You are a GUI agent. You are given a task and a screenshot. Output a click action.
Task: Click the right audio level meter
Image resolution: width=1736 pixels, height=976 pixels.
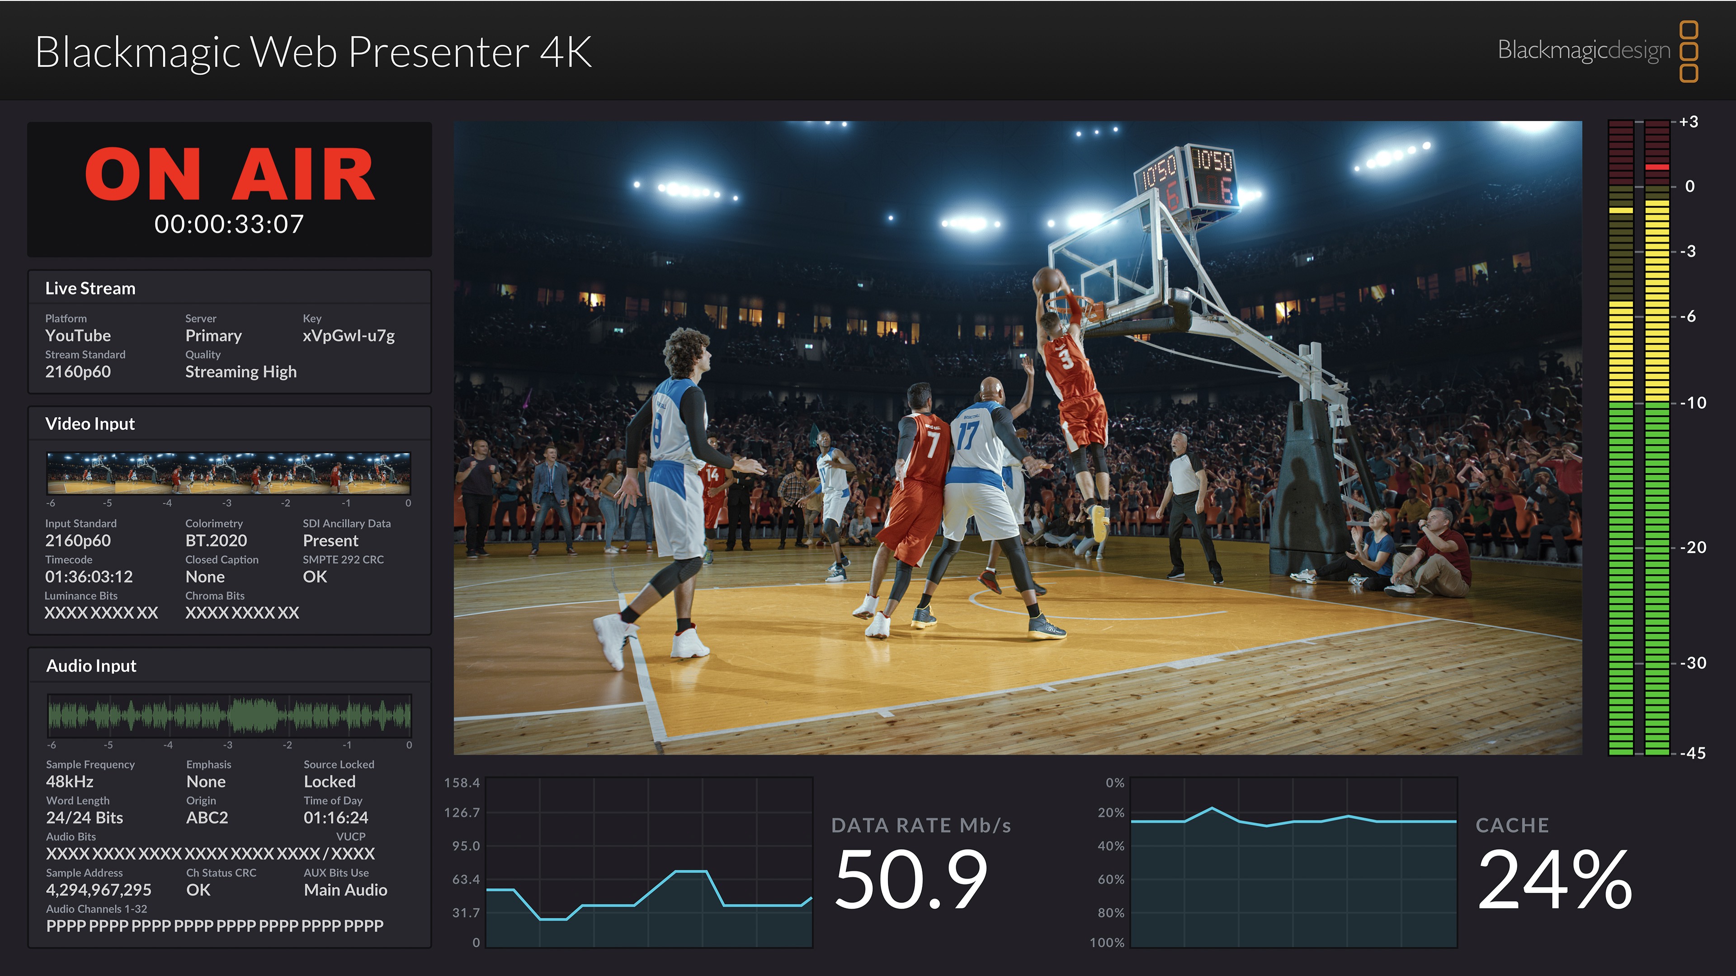pos(1658,438)
